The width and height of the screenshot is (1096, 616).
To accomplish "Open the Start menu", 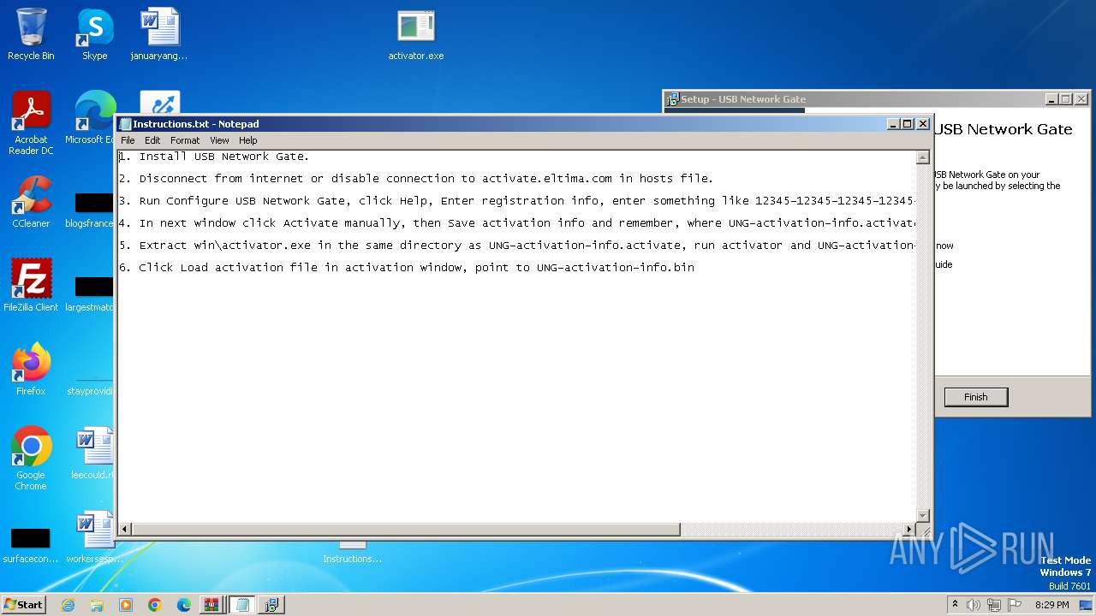I will [x=23, y=605].
